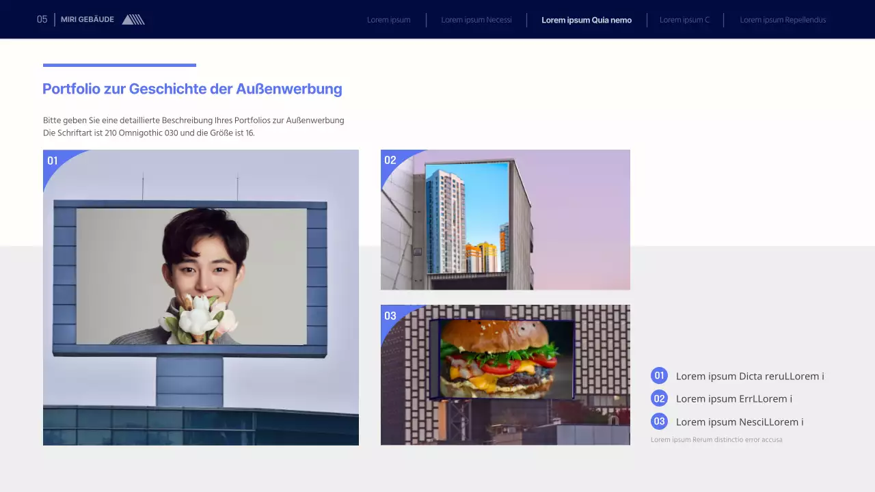Click the circular 02 legend icon

coord(659,398)
